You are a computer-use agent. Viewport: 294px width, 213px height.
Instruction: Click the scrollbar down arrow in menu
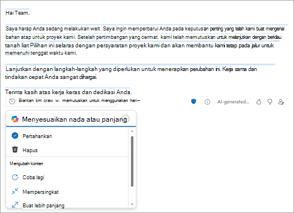point(132,205)
